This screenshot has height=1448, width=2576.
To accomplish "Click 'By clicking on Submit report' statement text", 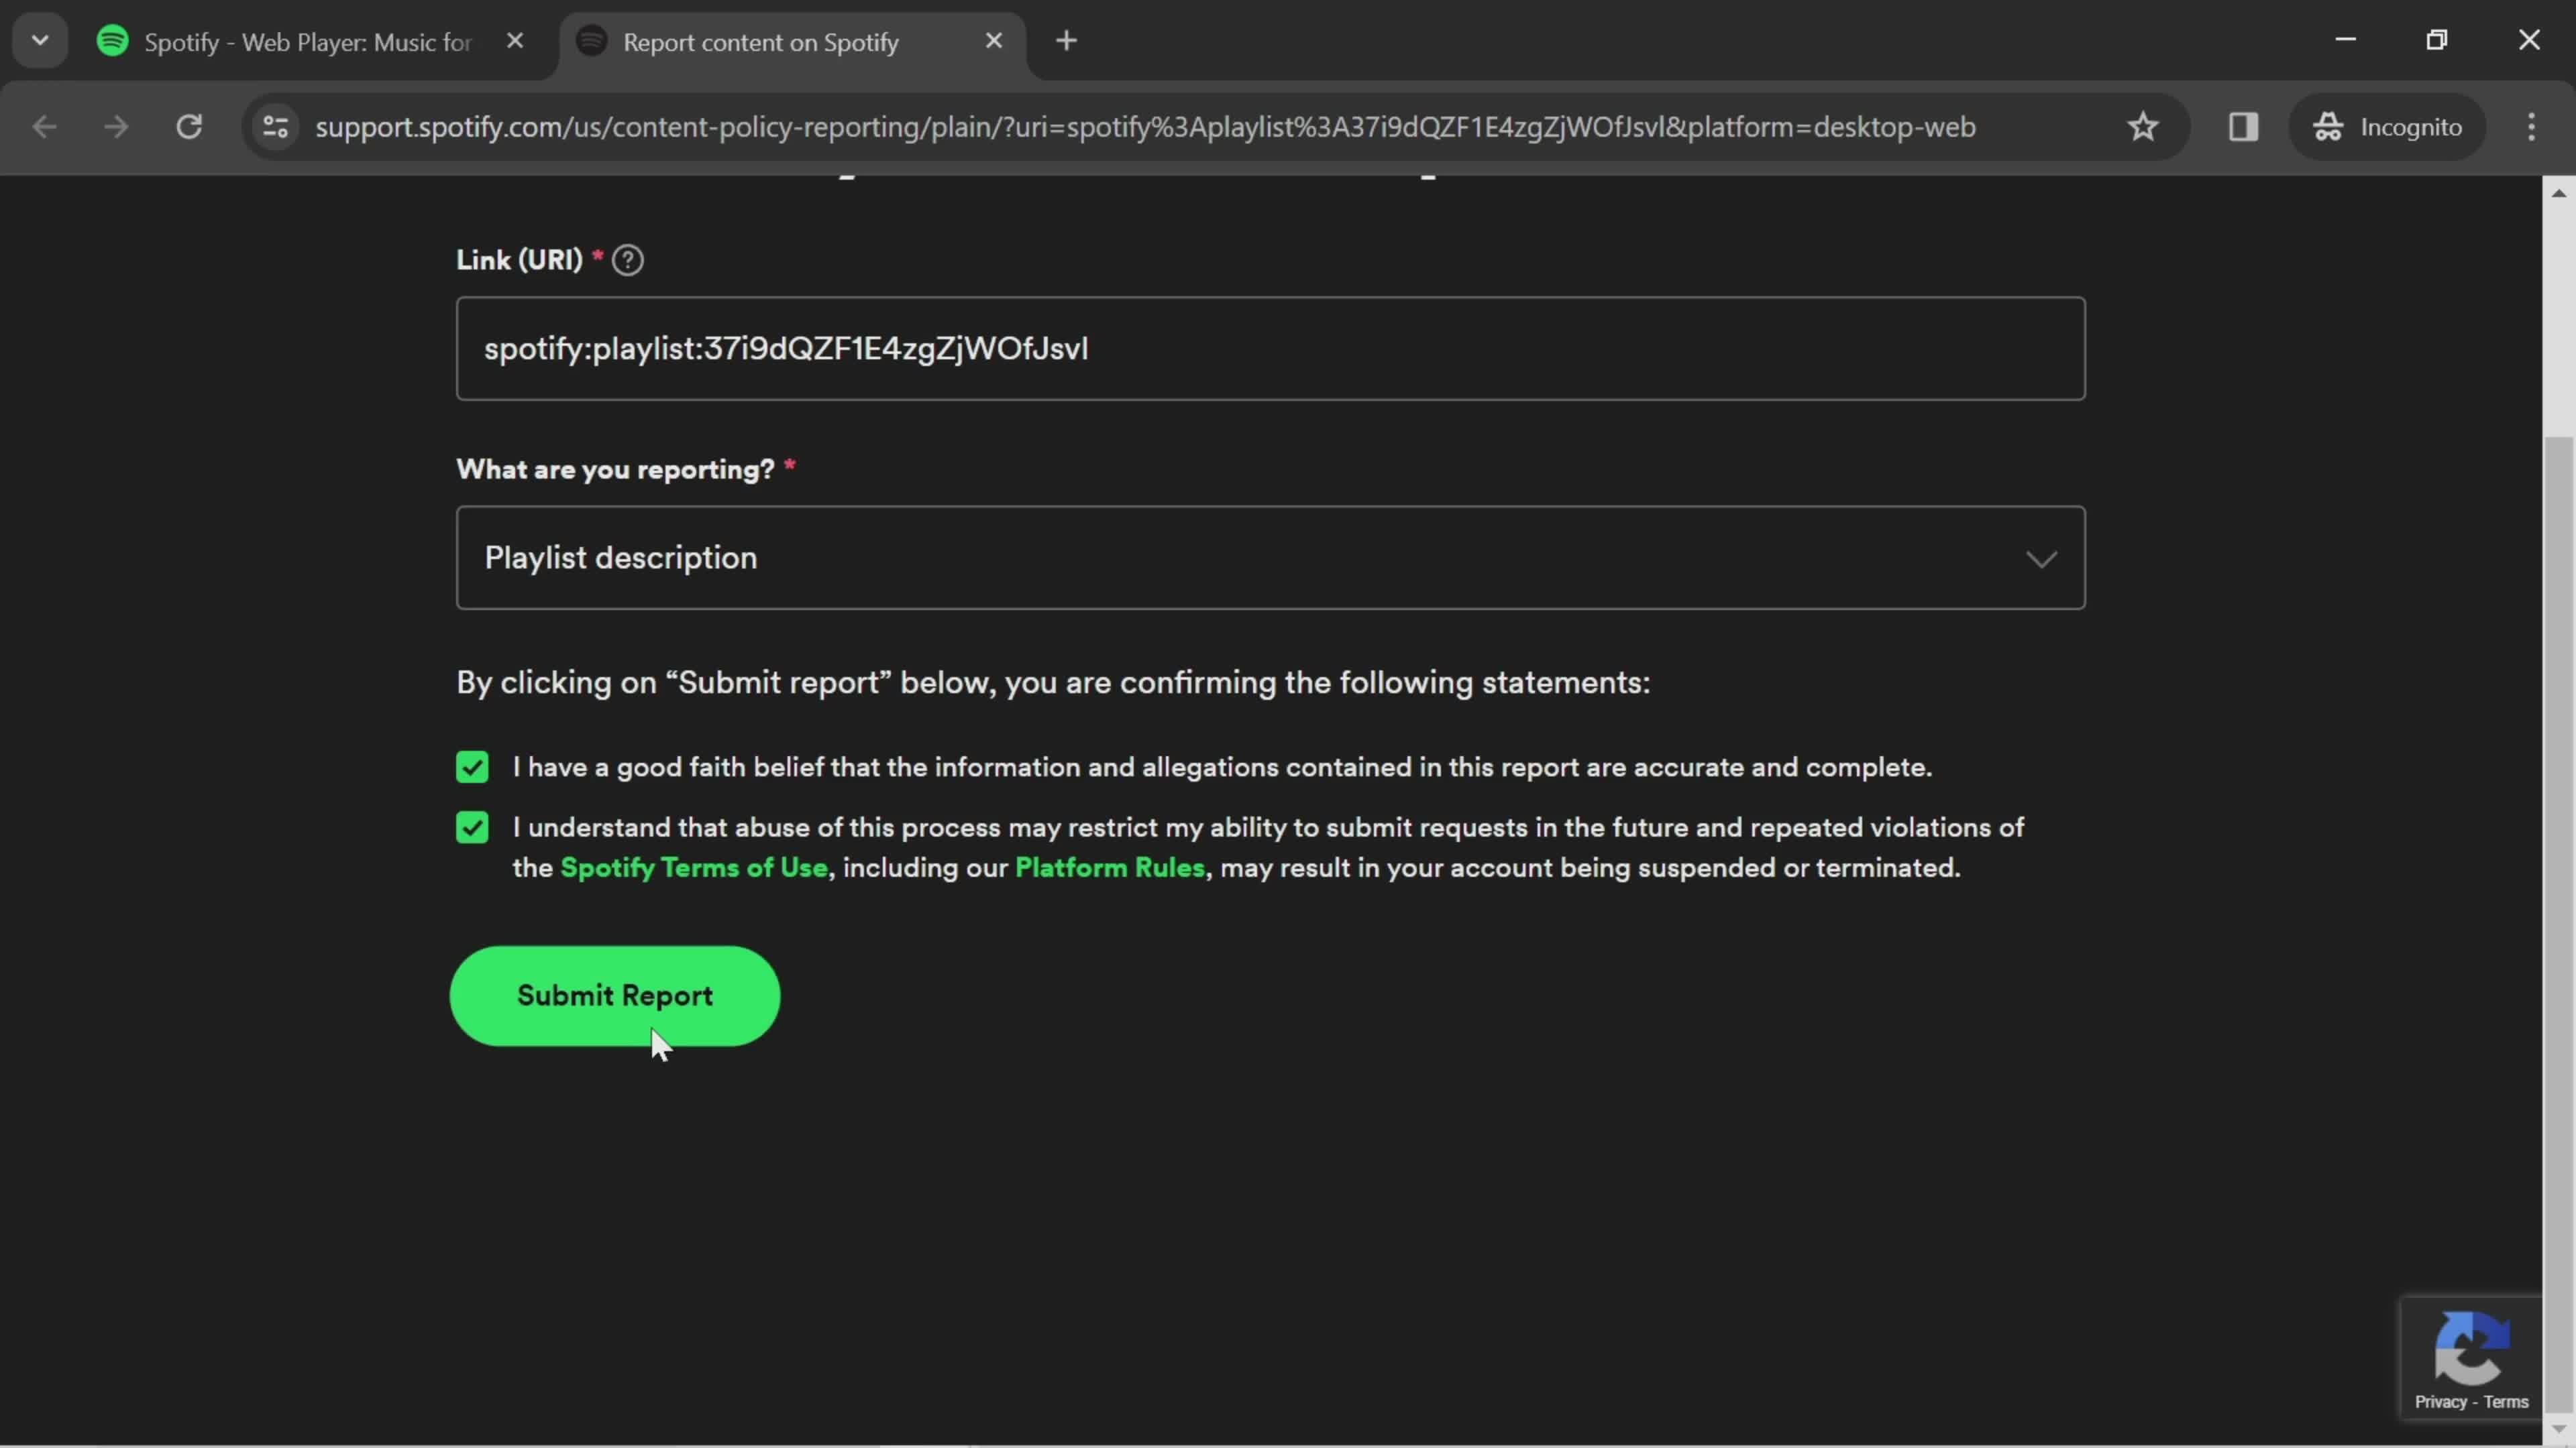I will [x=1053, y=682].
